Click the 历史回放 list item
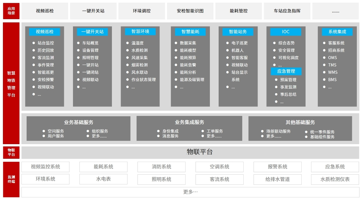The image size is (362, 200). [46, 50]
